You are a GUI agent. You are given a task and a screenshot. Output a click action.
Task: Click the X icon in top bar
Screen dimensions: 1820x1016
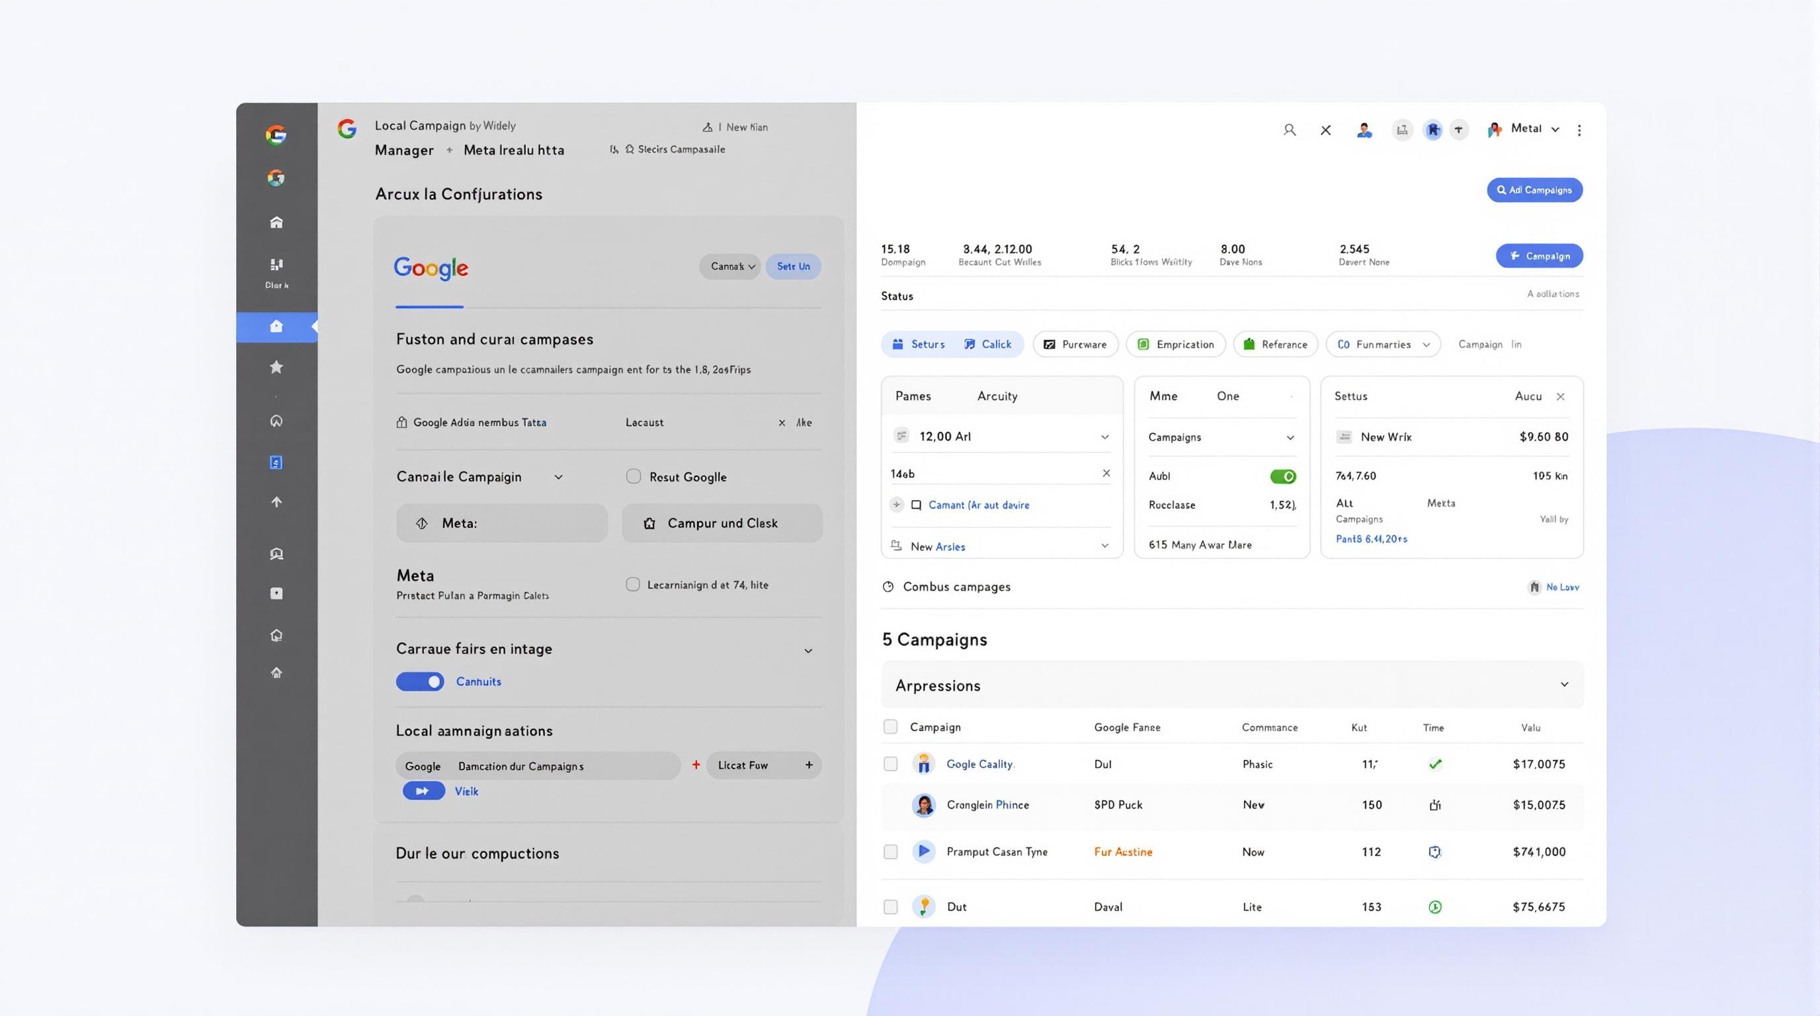1325,130
